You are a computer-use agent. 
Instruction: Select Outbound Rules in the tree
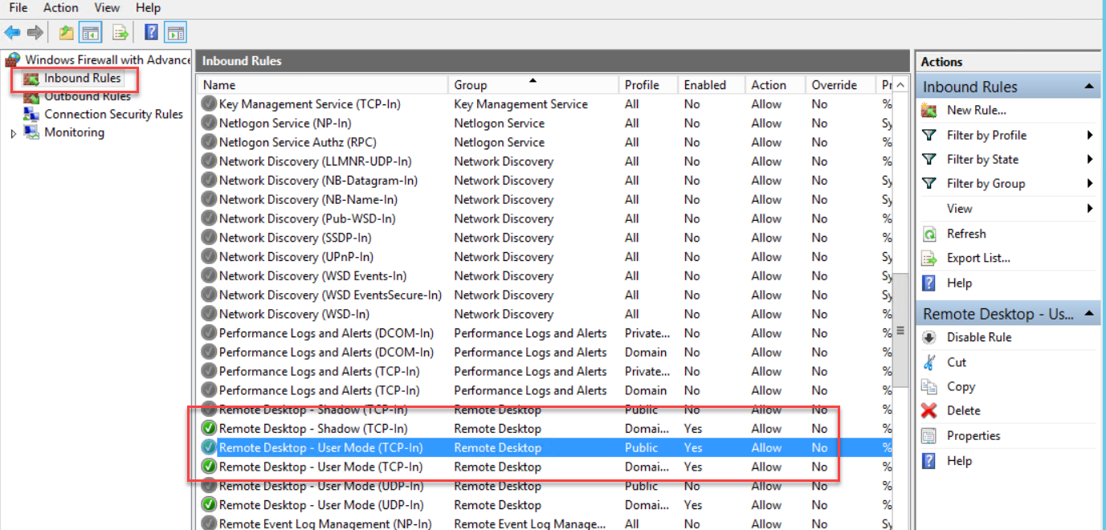pos(87,96)
